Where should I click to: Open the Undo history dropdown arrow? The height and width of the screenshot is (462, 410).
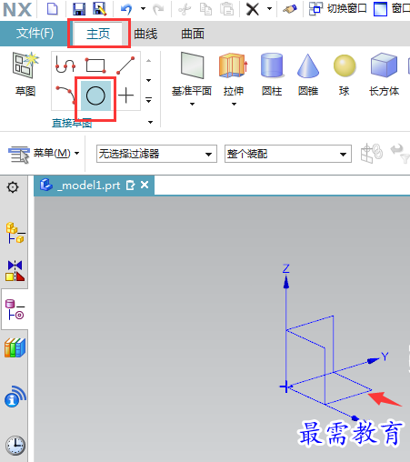(x=143, y=8)
